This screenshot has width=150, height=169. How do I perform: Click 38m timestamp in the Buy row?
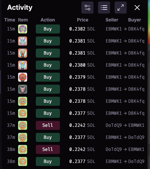pos(11,161)
